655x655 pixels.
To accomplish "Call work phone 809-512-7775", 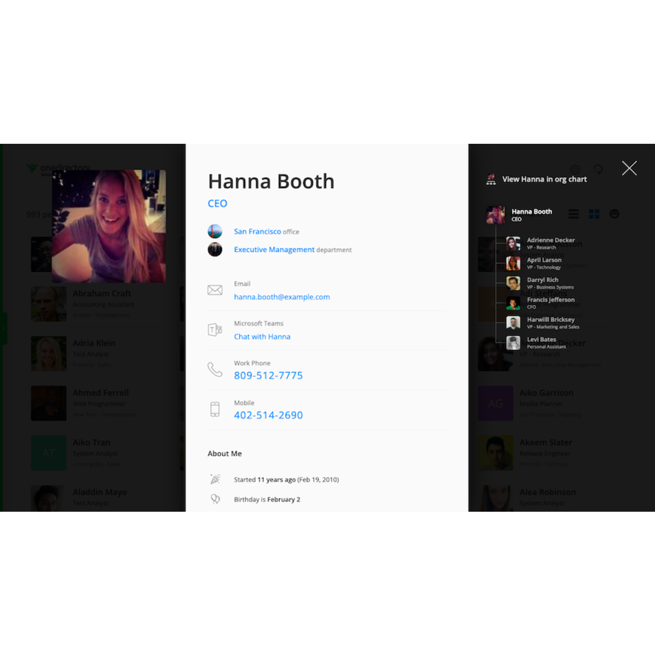I will click(268, 376).
